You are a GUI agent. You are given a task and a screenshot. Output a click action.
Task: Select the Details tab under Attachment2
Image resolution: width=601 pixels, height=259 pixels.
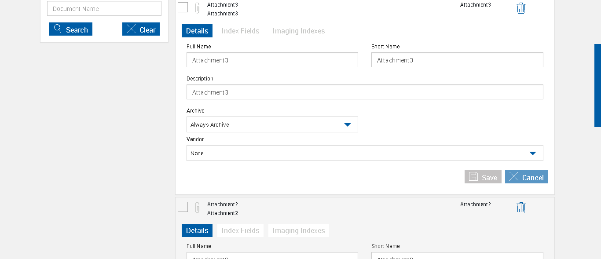pyautogui.click(x=197, y=230)
